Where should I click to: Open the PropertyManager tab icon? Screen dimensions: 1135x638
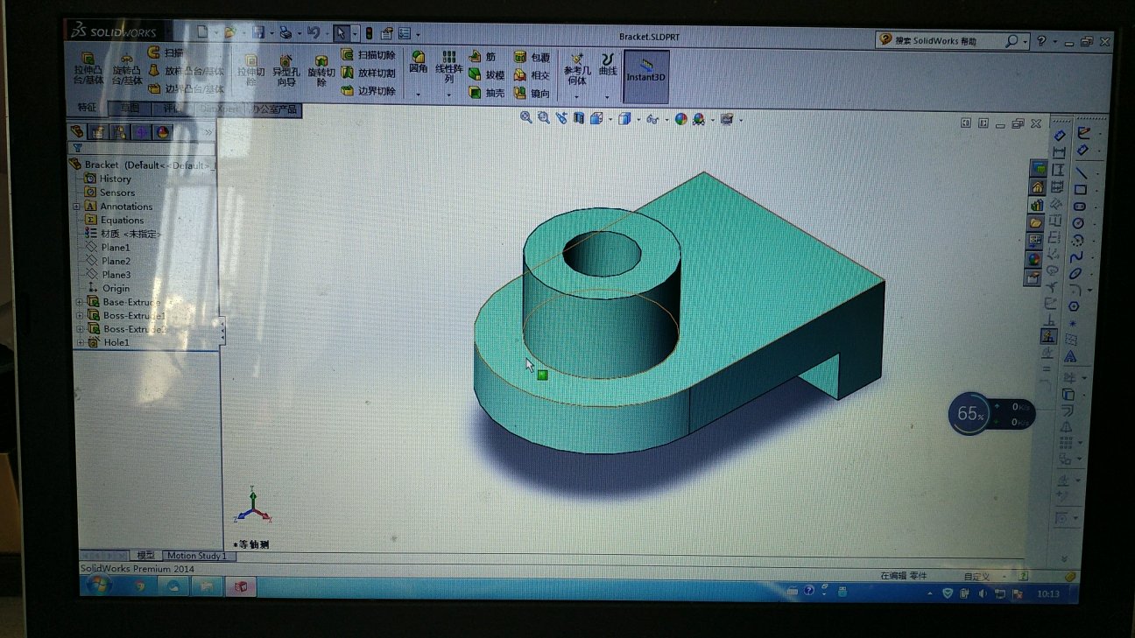tap(98, 132)
